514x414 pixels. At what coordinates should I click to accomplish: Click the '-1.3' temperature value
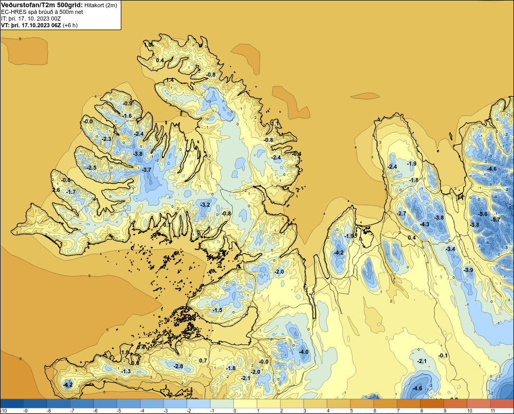click(126, 371)
